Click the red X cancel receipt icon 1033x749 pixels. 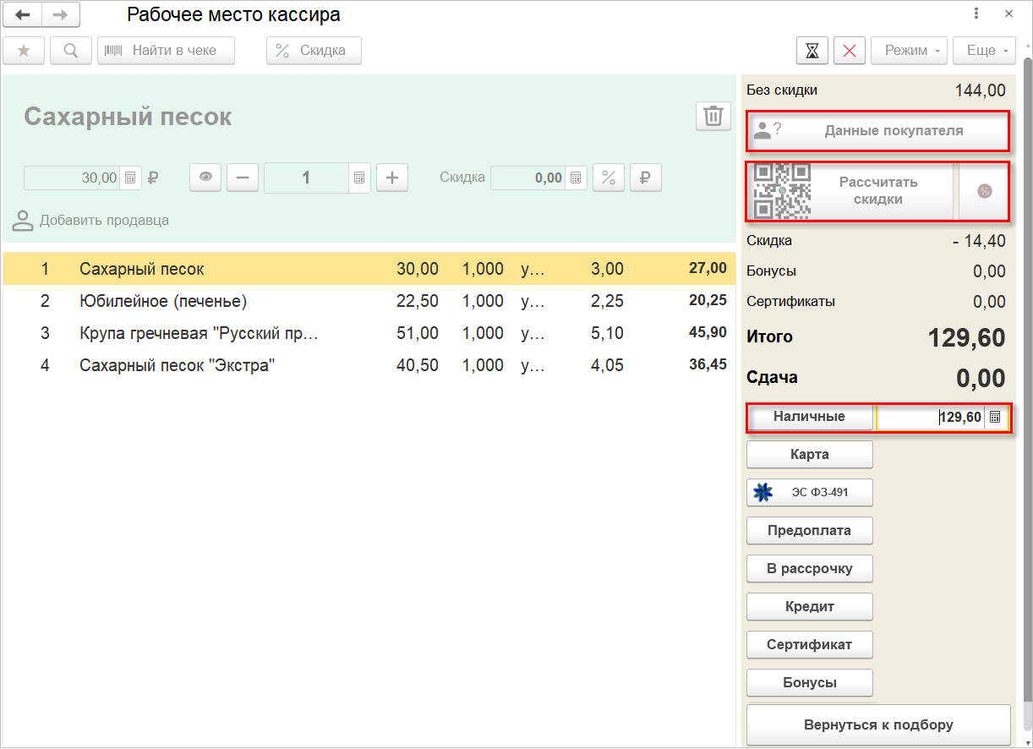click(849, 51)
